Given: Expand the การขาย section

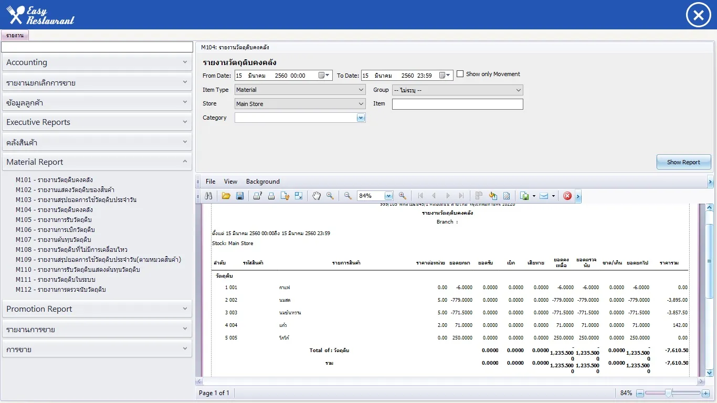Looking at the screenshot, I should (97, 349).
